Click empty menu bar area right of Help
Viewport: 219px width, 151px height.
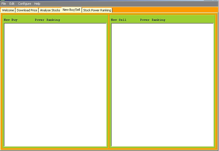point(124,4)
